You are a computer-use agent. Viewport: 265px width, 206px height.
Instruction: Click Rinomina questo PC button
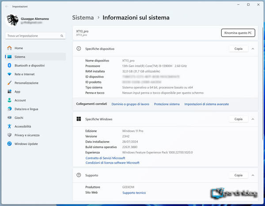coord(238,33)
